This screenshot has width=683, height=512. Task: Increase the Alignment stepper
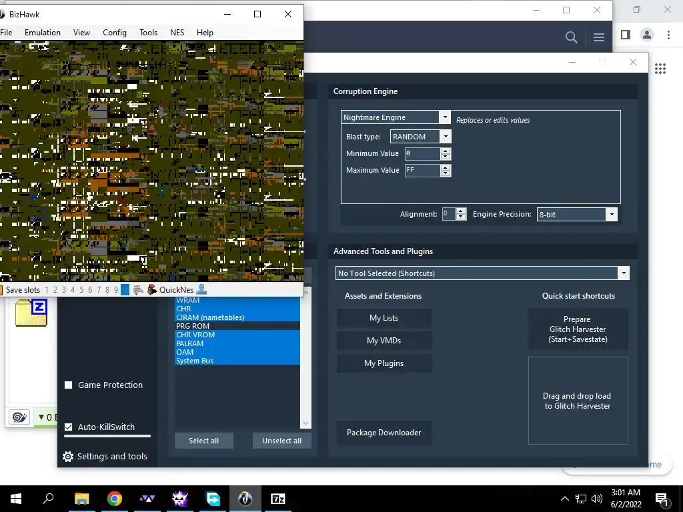(461, 211)
